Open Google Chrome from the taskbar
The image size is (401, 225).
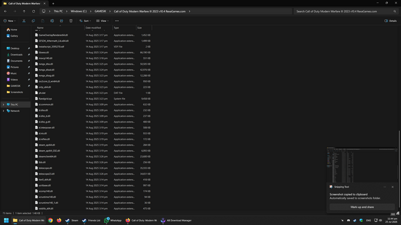point(50,220)
